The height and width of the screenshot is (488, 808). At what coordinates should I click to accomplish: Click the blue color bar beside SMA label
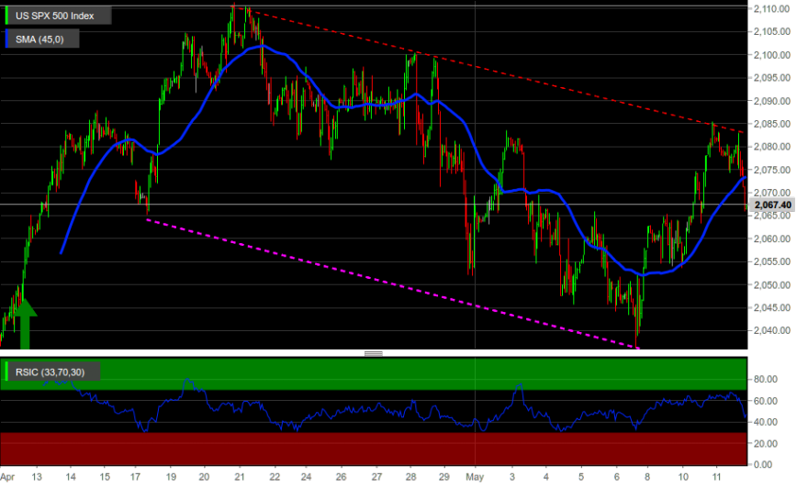pyautogui.click(x=6, y=39)
